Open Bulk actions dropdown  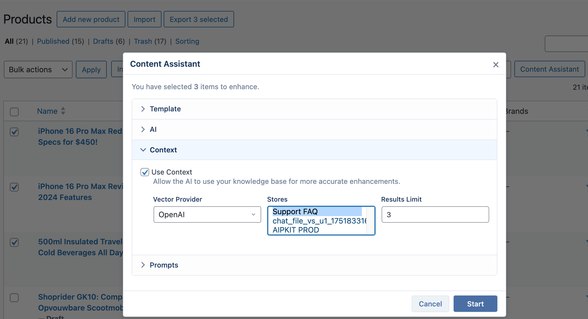click(x=38, y=69)
